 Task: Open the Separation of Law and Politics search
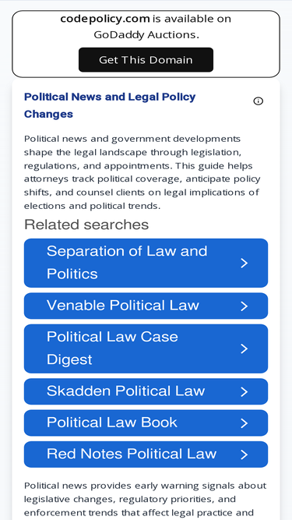[x=146, y=263]
